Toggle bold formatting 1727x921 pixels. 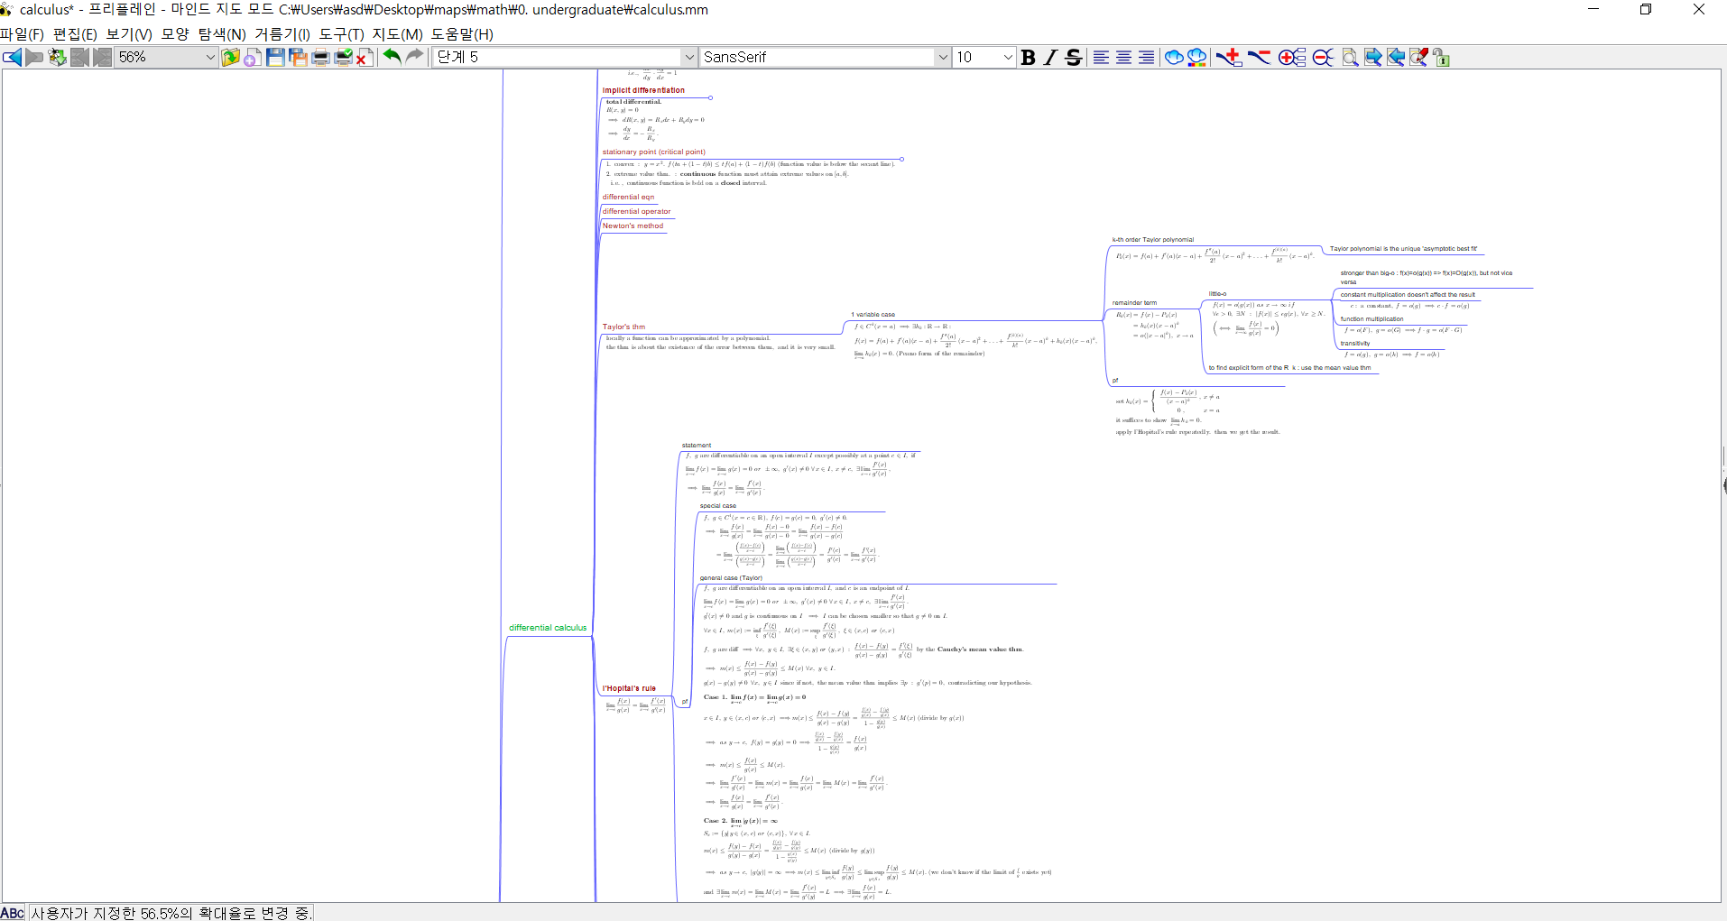pos(1028,58)
